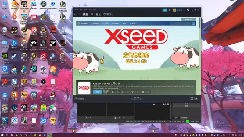Image resolution: width=244 pixels, height=137 pixels.
Task: Open XSEED's Facebook link
Action: click(x=116, y=92)
